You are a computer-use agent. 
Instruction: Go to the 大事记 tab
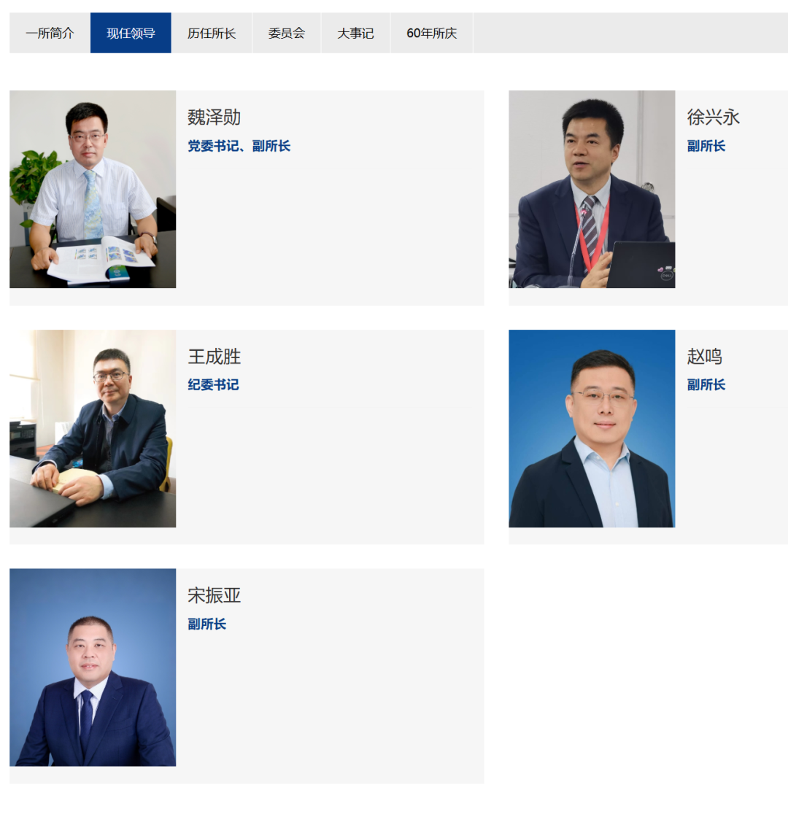coord(355,34)
